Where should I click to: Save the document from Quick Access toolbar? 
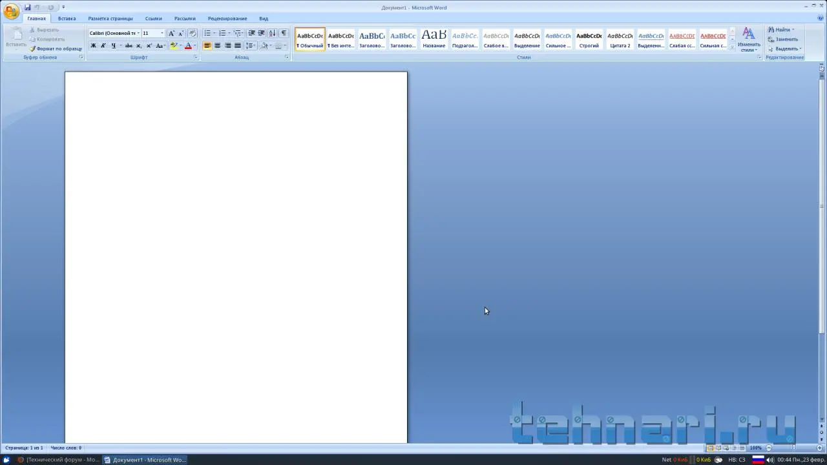(x=28, y=8)
